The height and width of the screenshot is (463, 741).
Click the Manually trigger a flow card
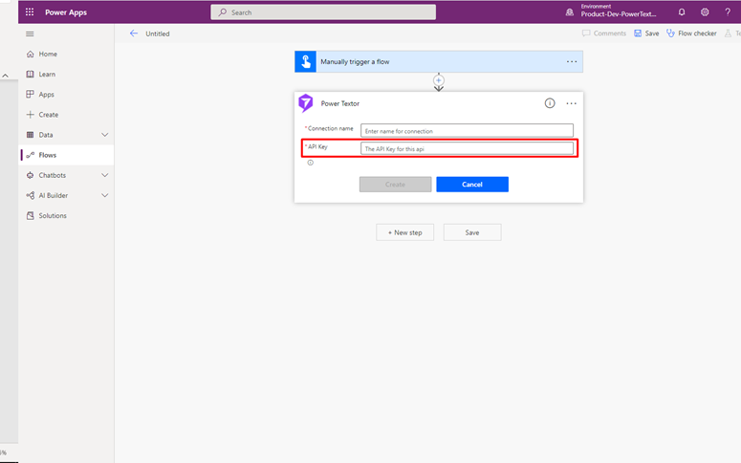click(x=439, y=61)
